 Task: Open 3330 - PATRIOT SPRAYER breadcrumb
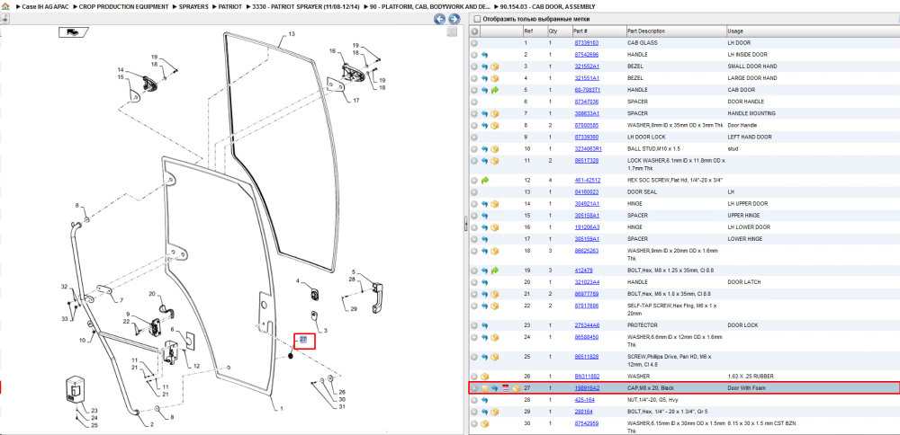[306, 7]
